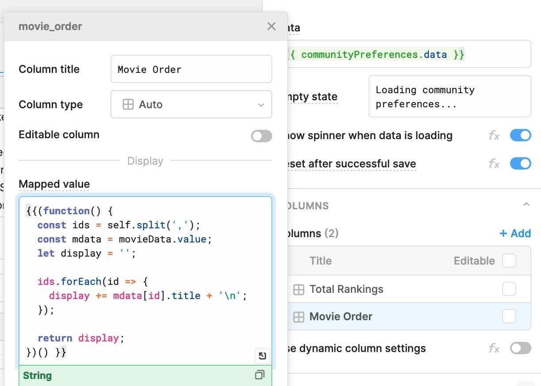Click the + Add column link
This screenshot has width=541, height=386.
tap(515, 233)
